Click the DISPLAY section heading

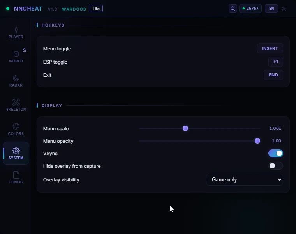[x=52, y=105]
